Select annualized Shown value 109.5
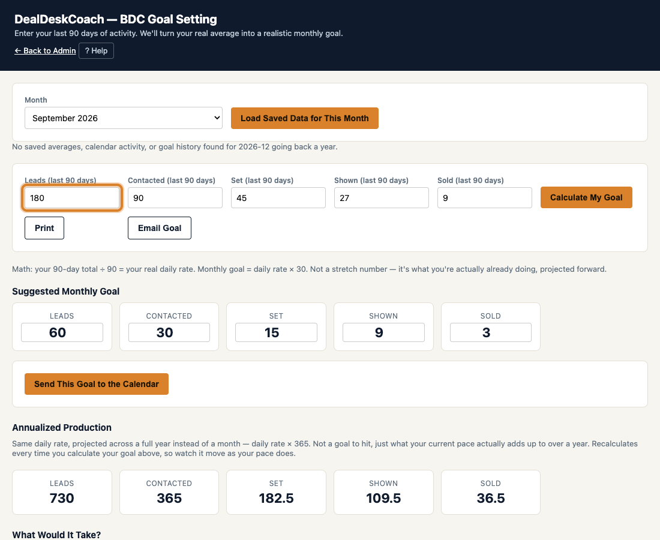The image size is (660, 540). [x=383, y=498]
